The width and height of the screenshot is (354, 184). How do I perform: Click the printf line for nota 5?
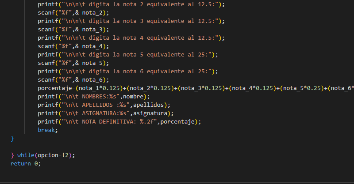pyautogui.click(x=128, y=55)
